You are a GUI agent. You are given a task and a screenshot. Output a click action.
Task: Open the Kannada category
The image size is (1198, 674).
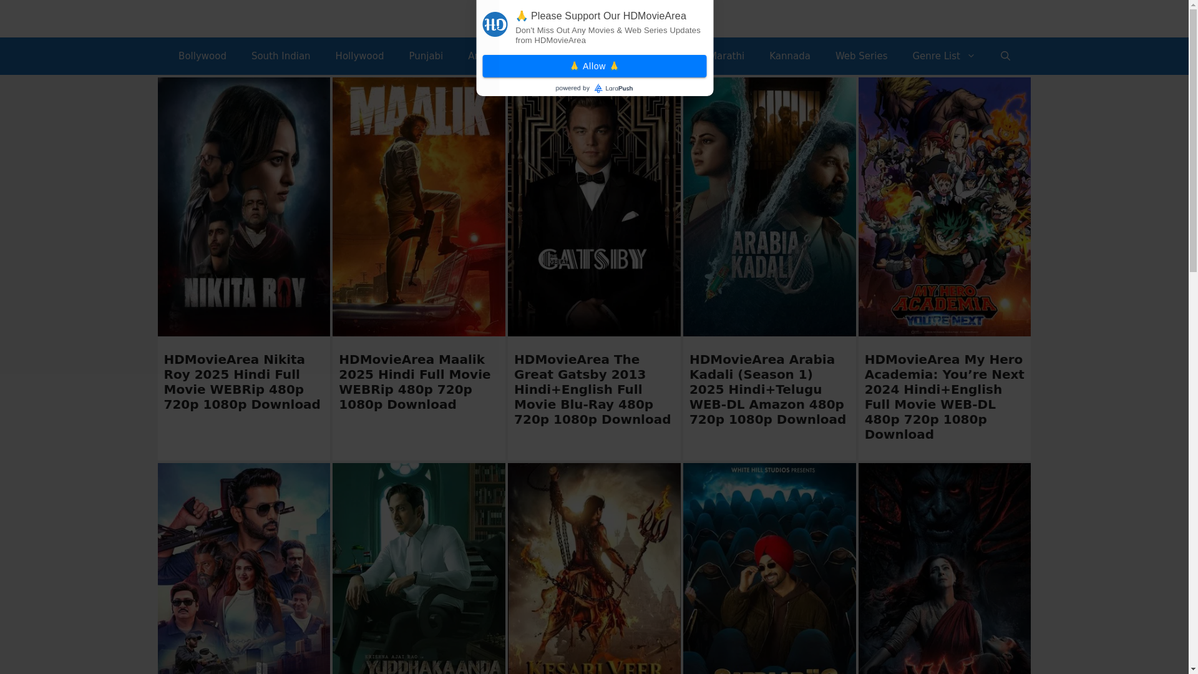click(789, 56)
